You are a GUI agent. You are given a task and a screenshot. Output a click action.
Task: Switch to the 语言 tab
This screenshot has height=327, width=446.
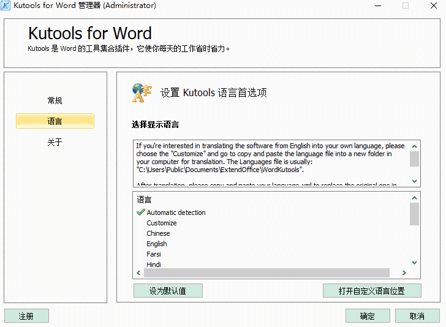point(55,121)
